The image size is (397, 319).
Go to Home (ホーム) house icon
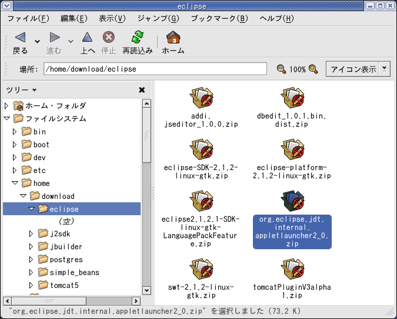tap(173, 37)
